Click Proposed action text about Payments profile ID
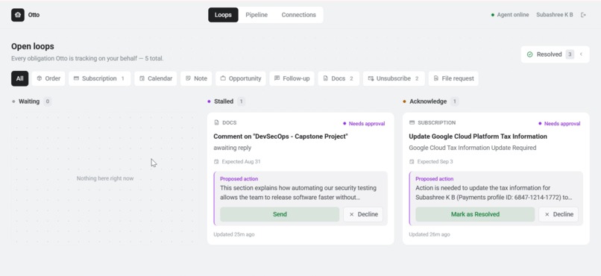 494,192
